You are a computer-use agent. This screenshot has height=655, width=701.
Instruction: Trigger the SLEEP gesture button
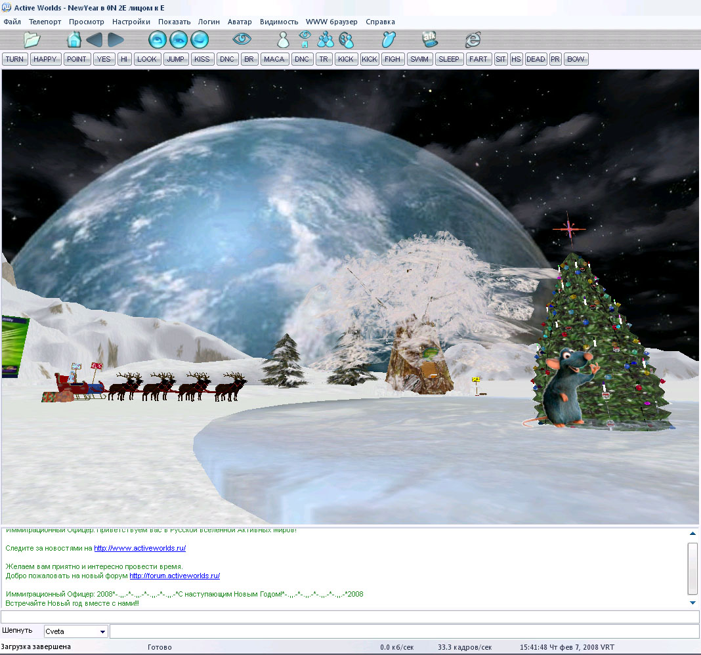[450, 59]
